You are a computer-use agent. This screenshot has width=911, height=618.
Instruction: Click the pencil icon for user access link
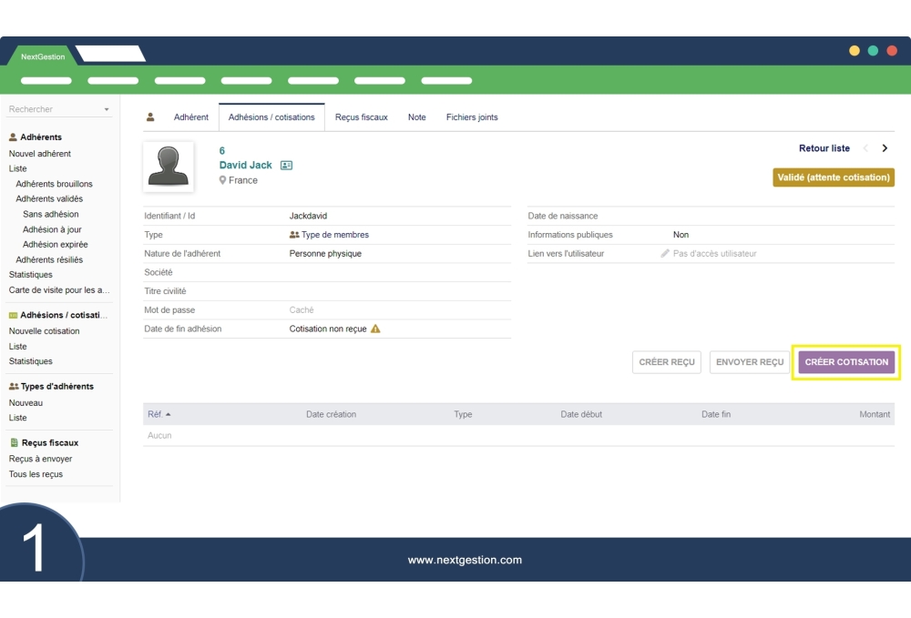(x=665, y=254)
